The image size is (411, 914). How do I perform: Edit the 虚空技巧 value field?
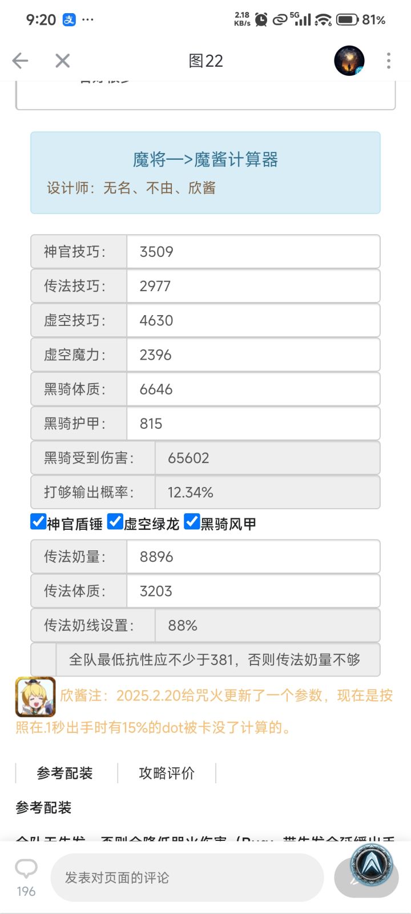click(x=253, y=320)
